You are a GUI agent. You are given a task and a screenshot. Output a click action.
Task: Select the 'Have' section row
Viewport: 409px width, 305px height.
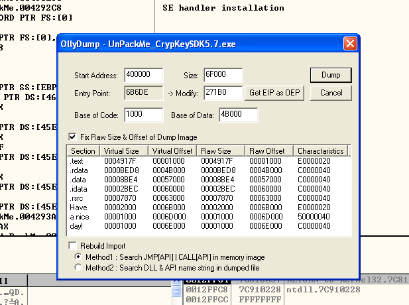tap(209, 208)
